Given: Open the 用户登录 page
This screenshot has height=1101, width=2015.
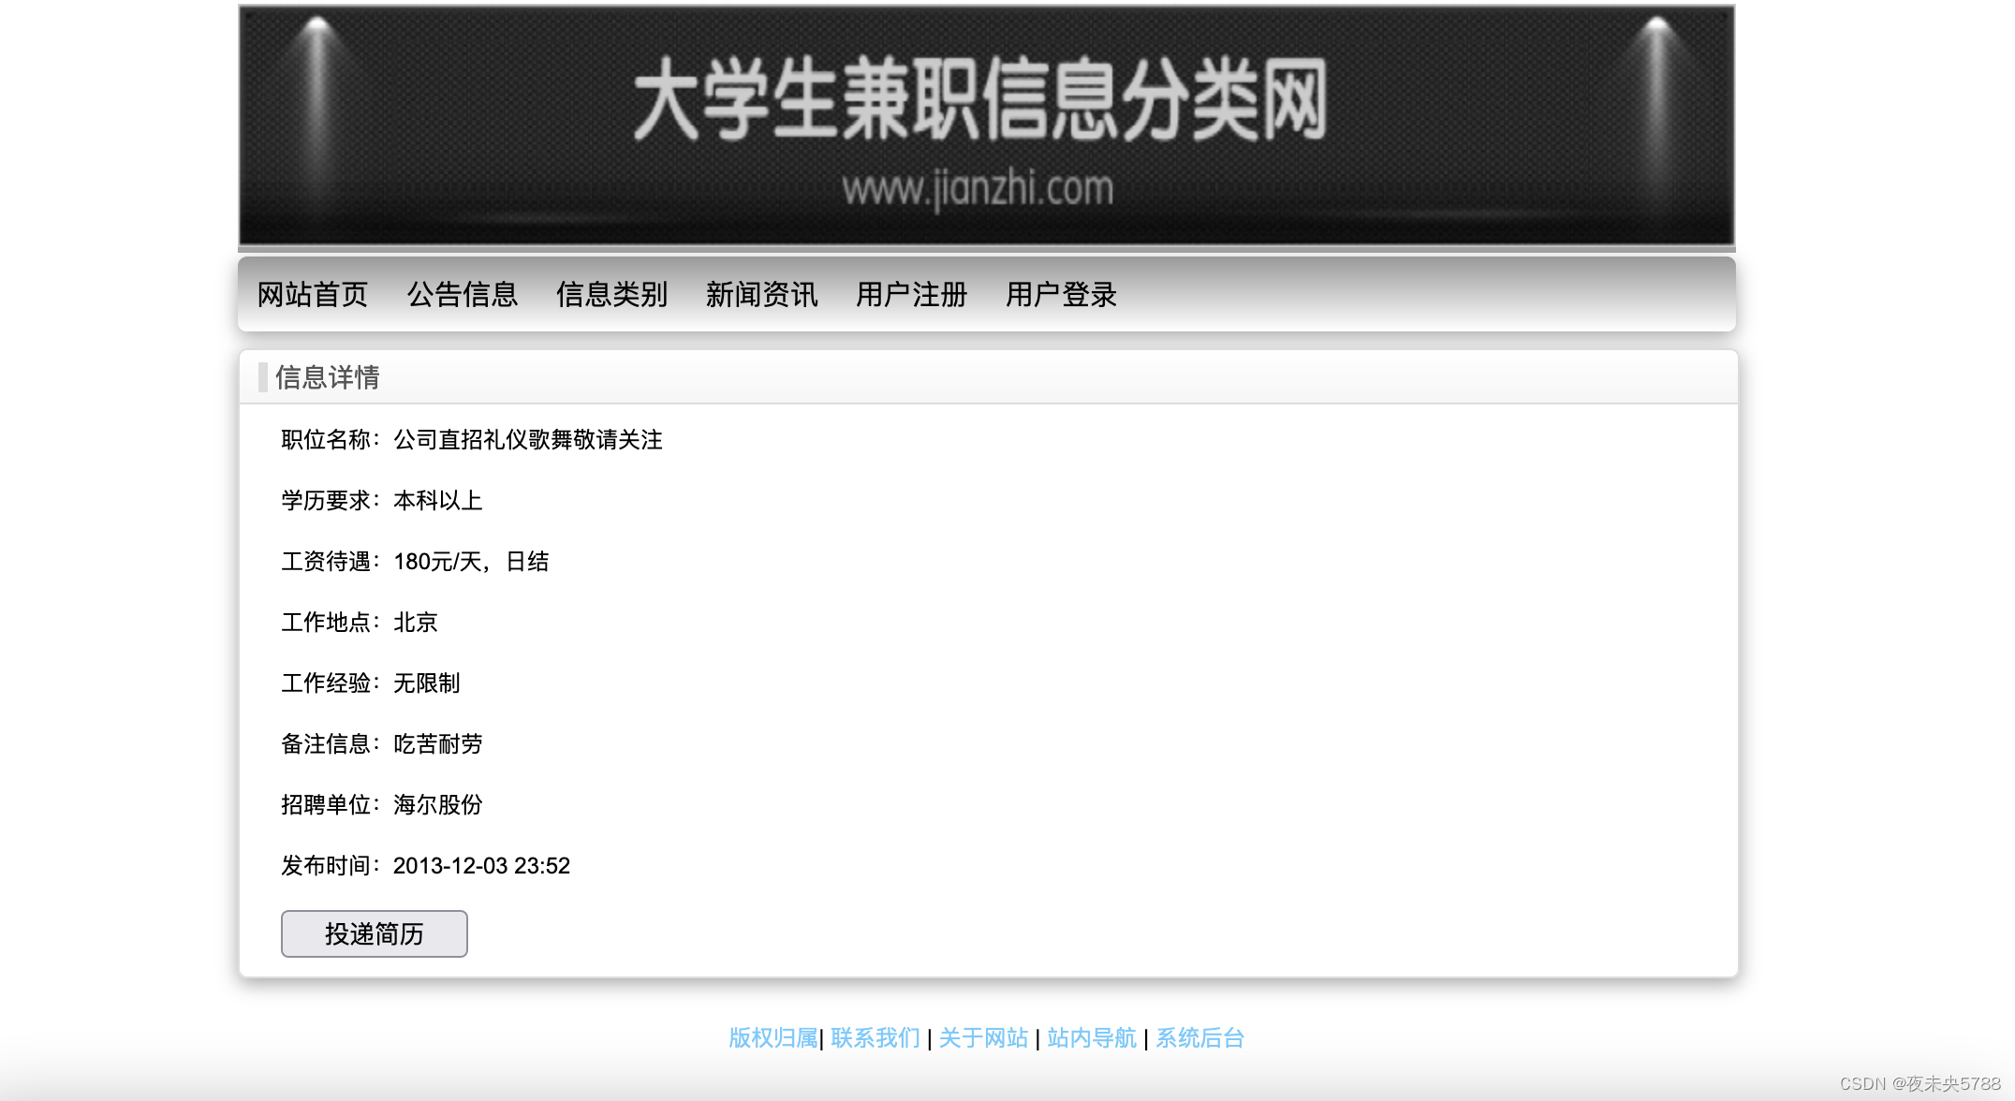Looking at the screenshot, I should pos(1061,295).
